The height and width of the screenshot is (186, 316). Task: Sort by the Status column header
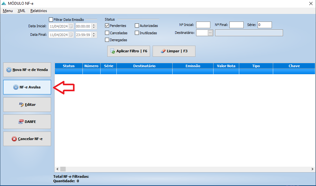tap(69, 66)
